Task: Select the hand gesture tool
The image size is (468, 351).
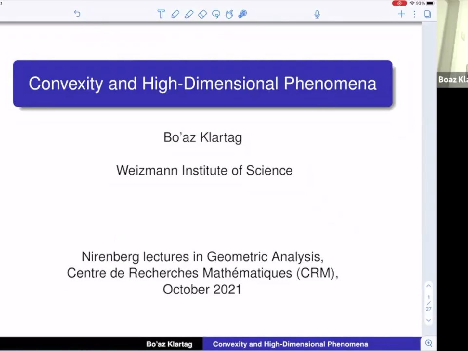Action: click(229, 14)
